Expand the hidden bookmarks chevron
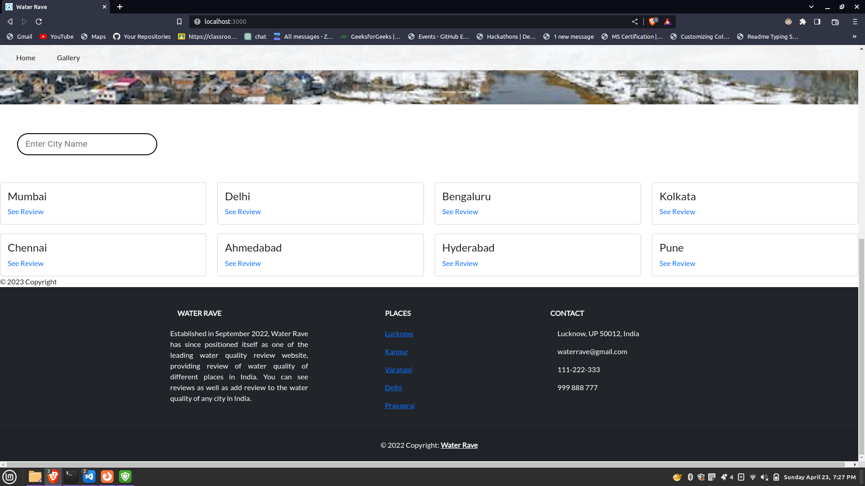Screen dimensions: 865x486 pyautogui.click(x=855, y=36)
